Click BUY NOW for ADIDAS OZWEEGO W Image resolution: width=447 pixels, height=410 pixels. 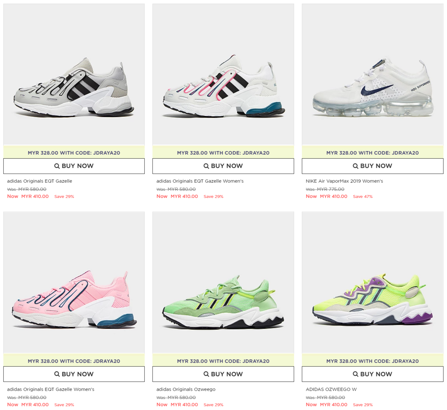[372, 374]
